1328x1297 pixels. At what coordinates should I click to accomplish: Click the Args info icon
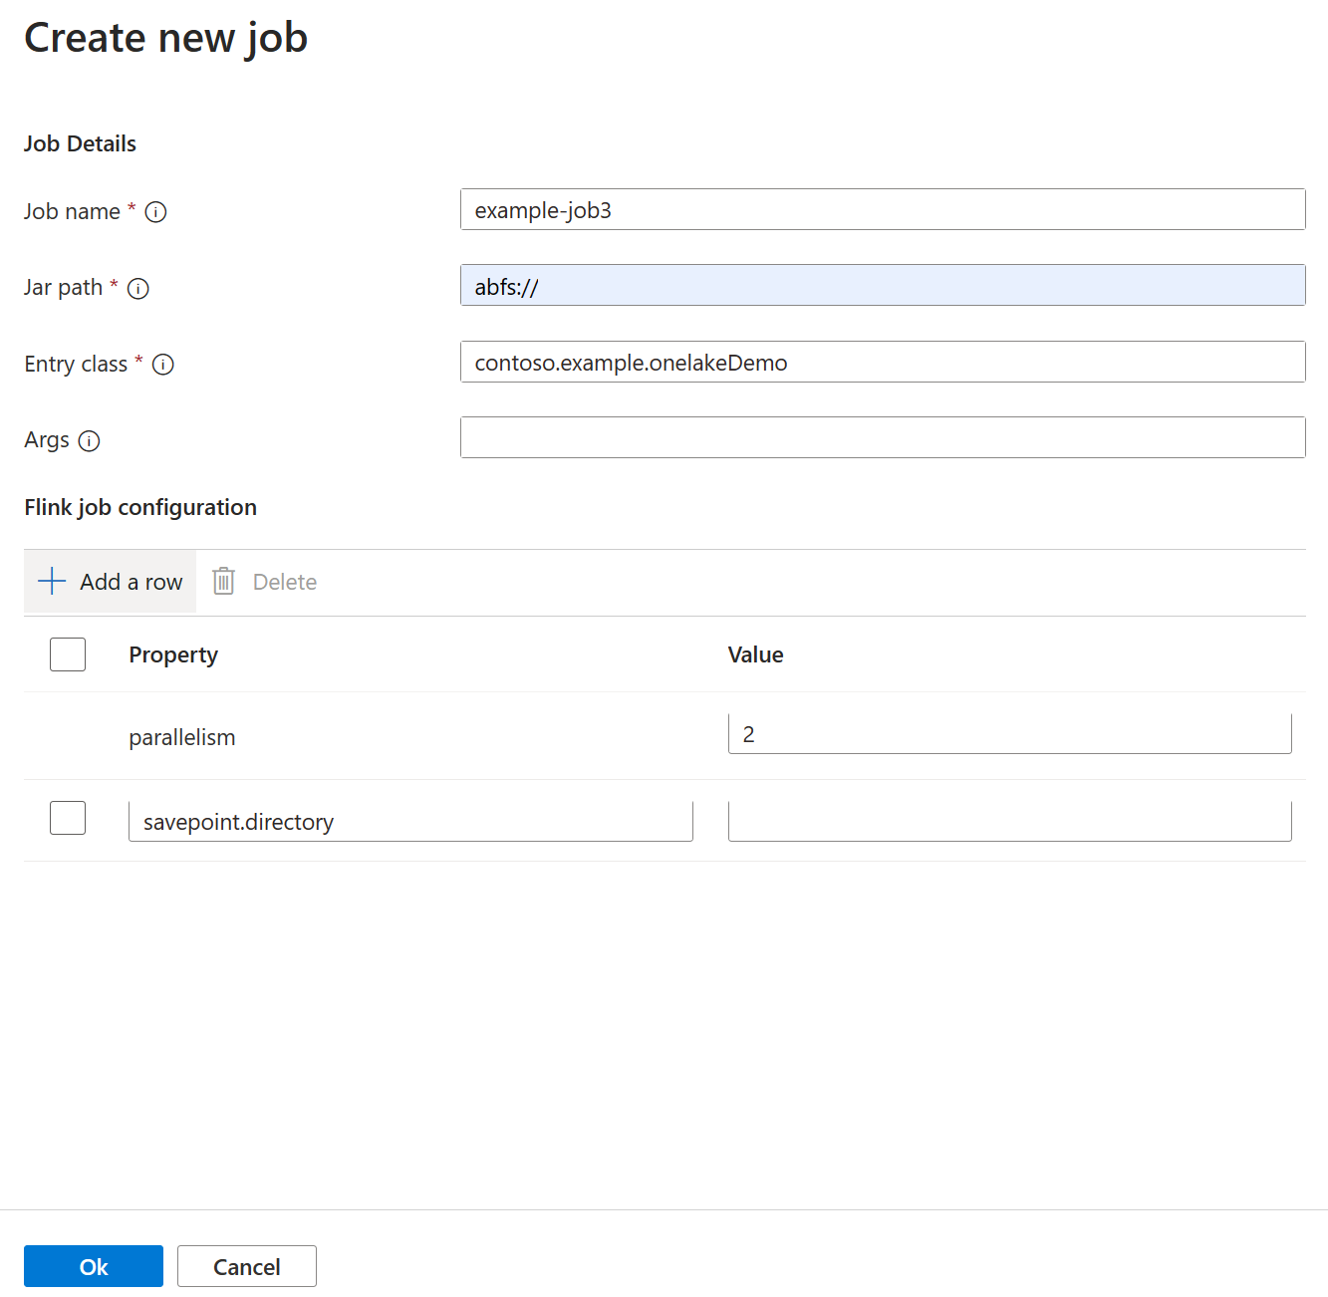90,441
